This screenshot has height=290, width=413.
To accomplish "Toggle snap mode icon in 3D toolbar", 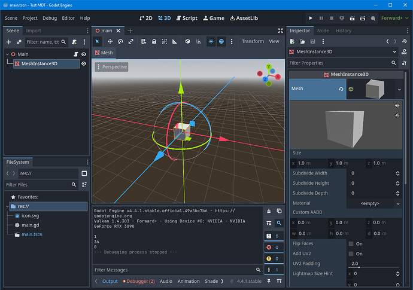I will coord(198,41).
